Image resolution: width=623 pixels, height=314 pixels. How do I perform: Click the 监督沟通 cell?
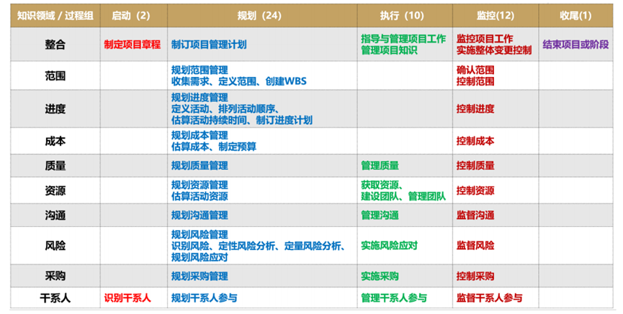[475, 215]
